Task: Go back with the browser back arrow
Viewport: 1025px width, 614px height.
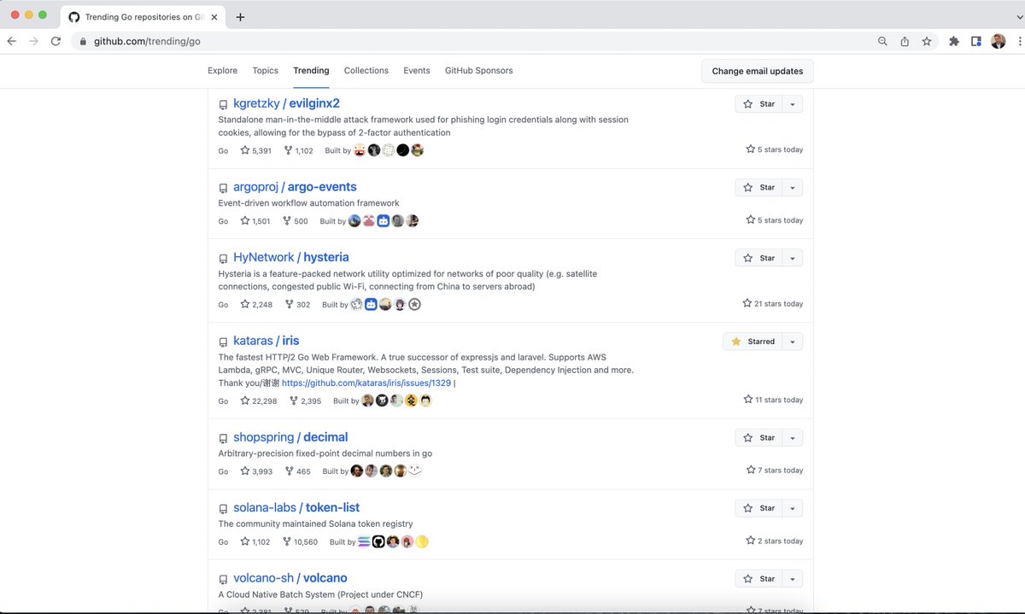Action: 12,41
